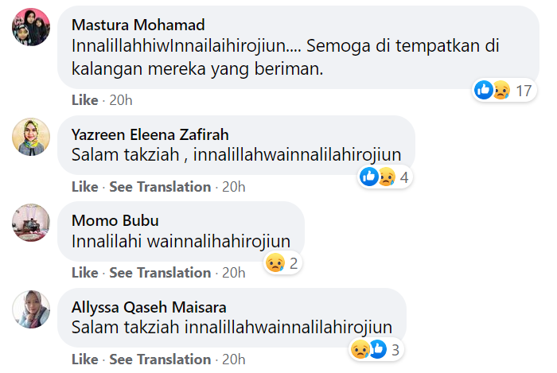See translation of Yazreen's comment
Image resolution: width=557 pixels, height=373 pixels.
[x=160, y=187]
